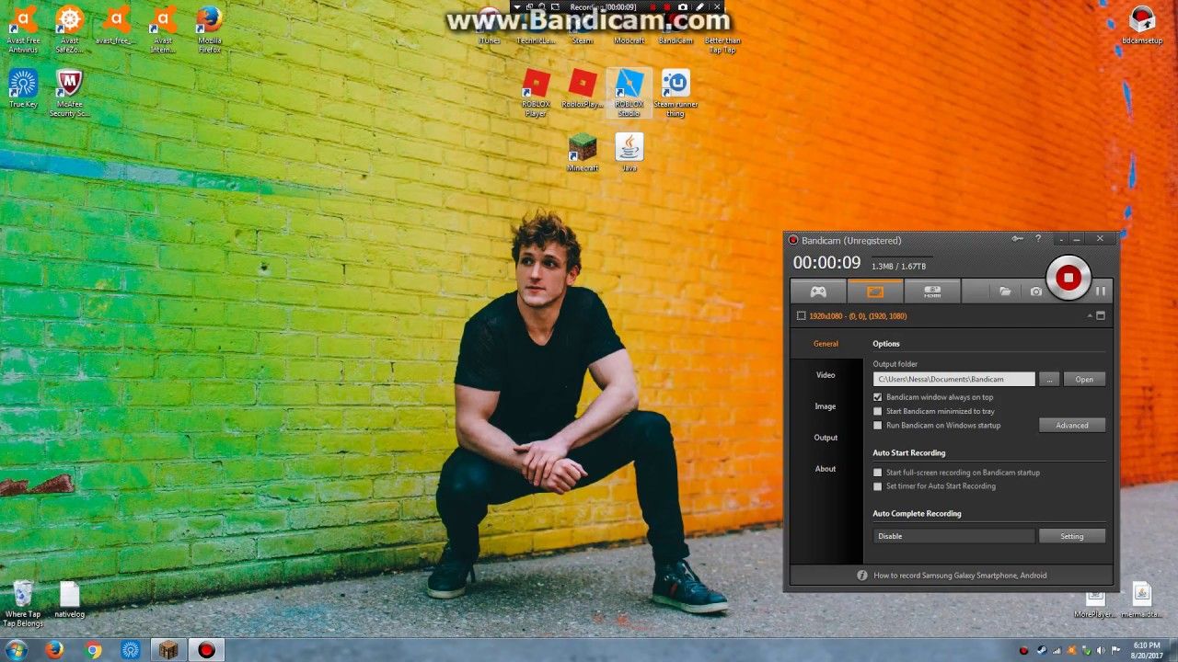Expand the recording area arrow next to resolution
This screenshot has height=662, width=1178.
coord(1090,315)
